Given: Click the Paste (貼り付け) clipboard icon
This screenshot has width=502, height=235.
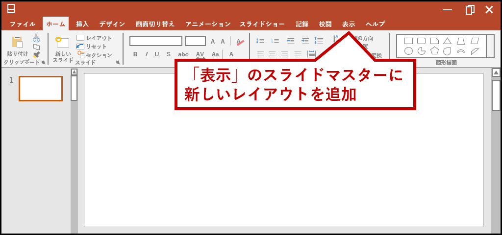Looking at the screenshot, I should tap(17, 43).
